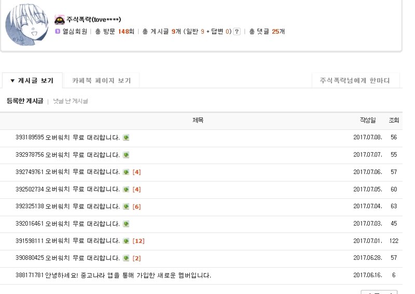This screenshot has height=294, width=415.
Task: Click username 주식폭락(tove****)
Action: point(93,20)
